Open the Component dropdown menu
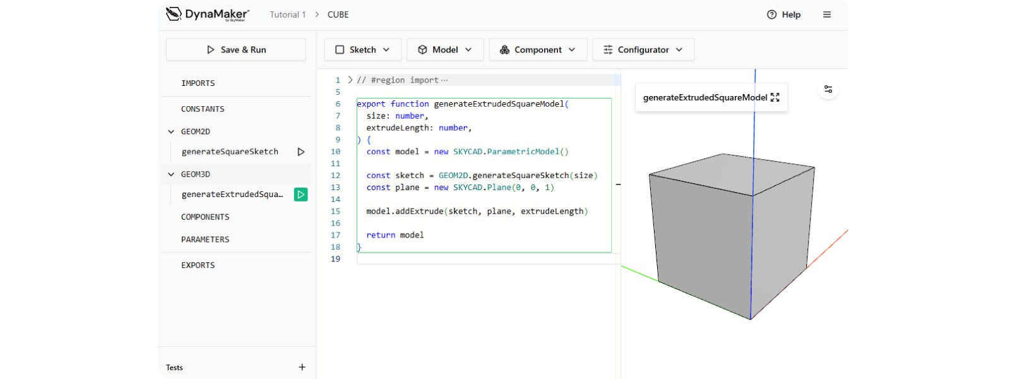This screenshot has width=1010, height=379. (x=538, y=50)
